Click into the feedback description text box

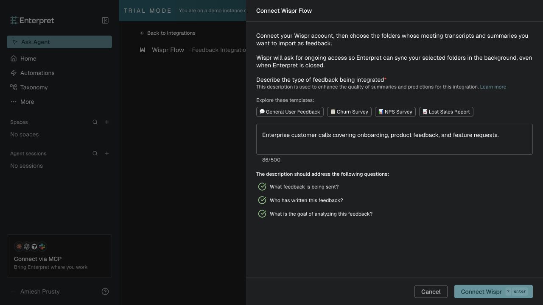395,139
